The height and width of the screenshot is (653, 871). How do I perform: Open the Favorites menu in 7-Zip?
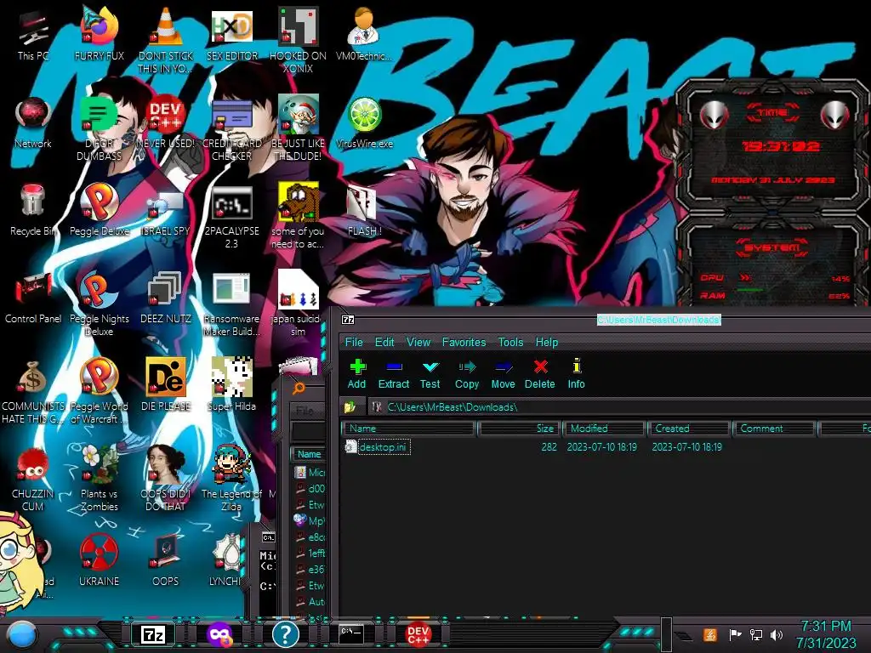(x=464, y=342)
